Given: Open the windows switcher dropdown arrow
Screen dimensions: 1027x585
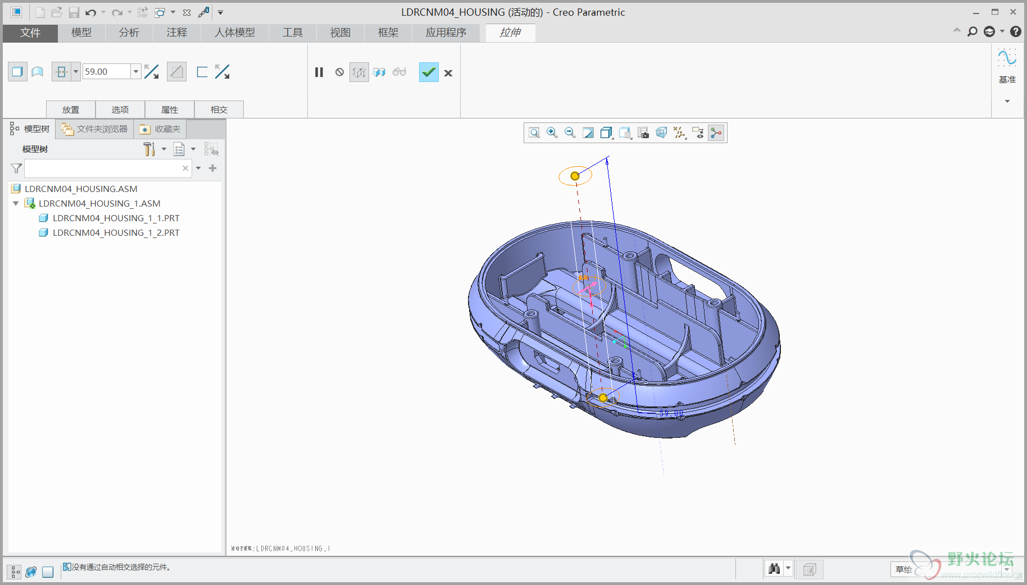Looking at the screenshot, I should 173,12.
